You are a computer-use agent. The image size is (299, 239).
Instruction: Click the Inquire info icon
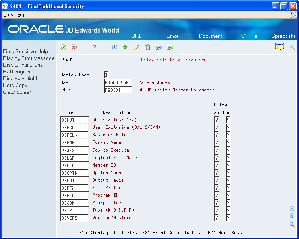click(x=114, y=47)
